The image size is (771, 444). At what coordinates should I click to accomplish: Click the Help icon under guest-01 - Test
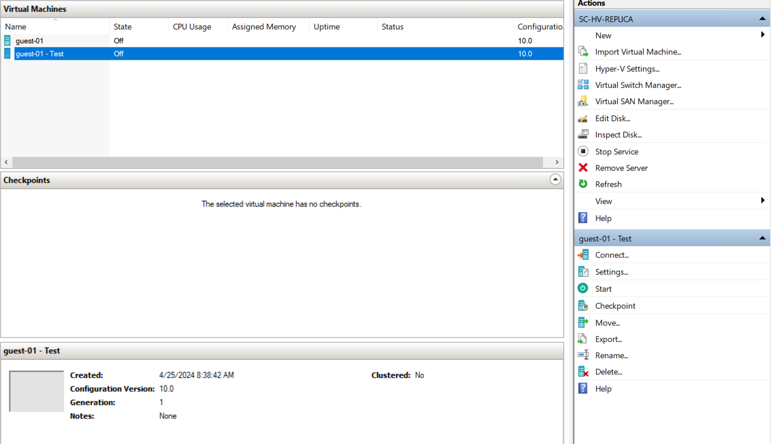pos(583,389)
